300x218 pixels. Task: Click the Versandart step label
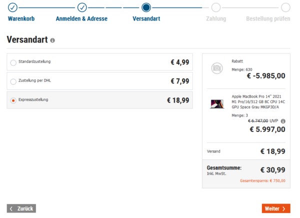click(x=146, y=19)
